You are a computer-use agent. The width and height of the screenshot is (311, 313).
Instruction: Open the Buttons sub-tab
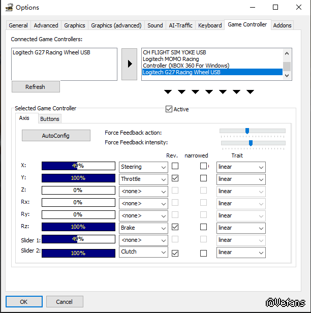tap(50, 119)
